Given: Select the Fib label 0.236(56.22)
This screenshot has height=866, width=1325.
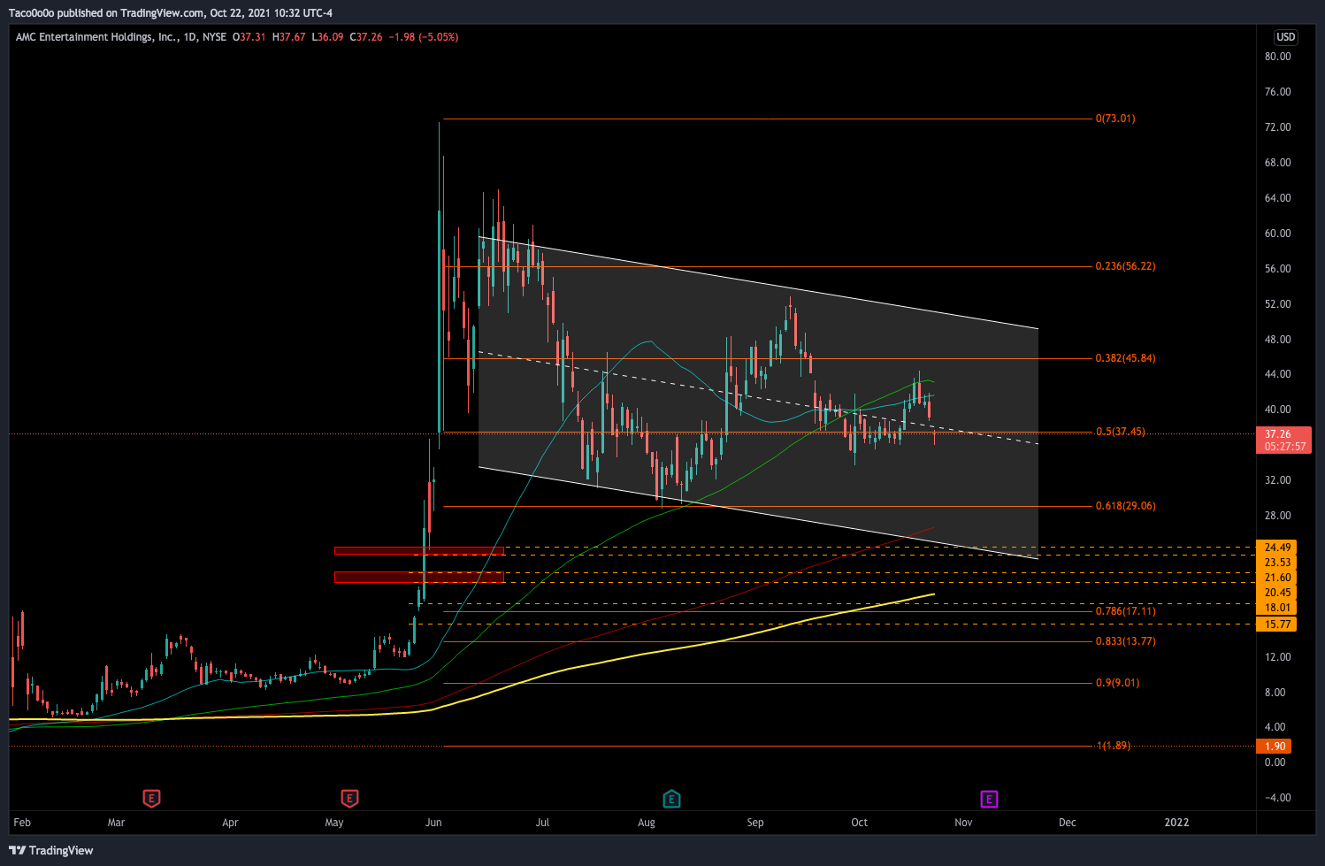Looking at the screenshot, I should click(x=1125, y=266).
